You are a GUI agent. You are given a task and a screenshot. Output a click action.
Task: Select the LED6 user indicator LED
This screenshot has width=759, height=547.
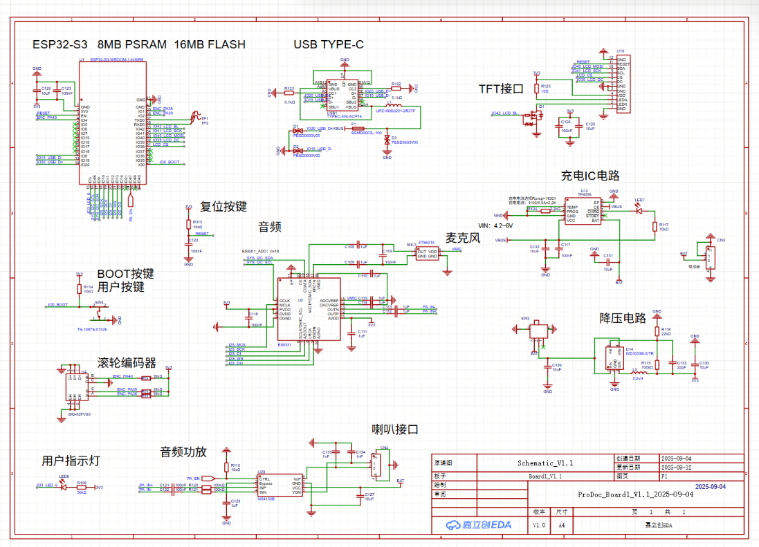pos(64,487)
